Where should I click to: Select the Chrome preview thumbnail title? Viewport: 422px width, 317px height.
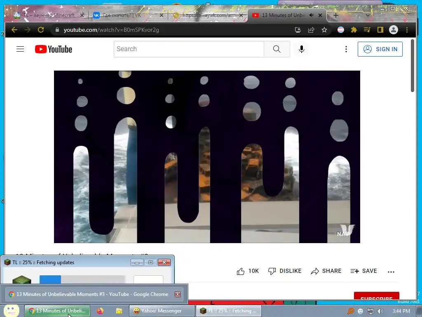click(x=92, y=294)
